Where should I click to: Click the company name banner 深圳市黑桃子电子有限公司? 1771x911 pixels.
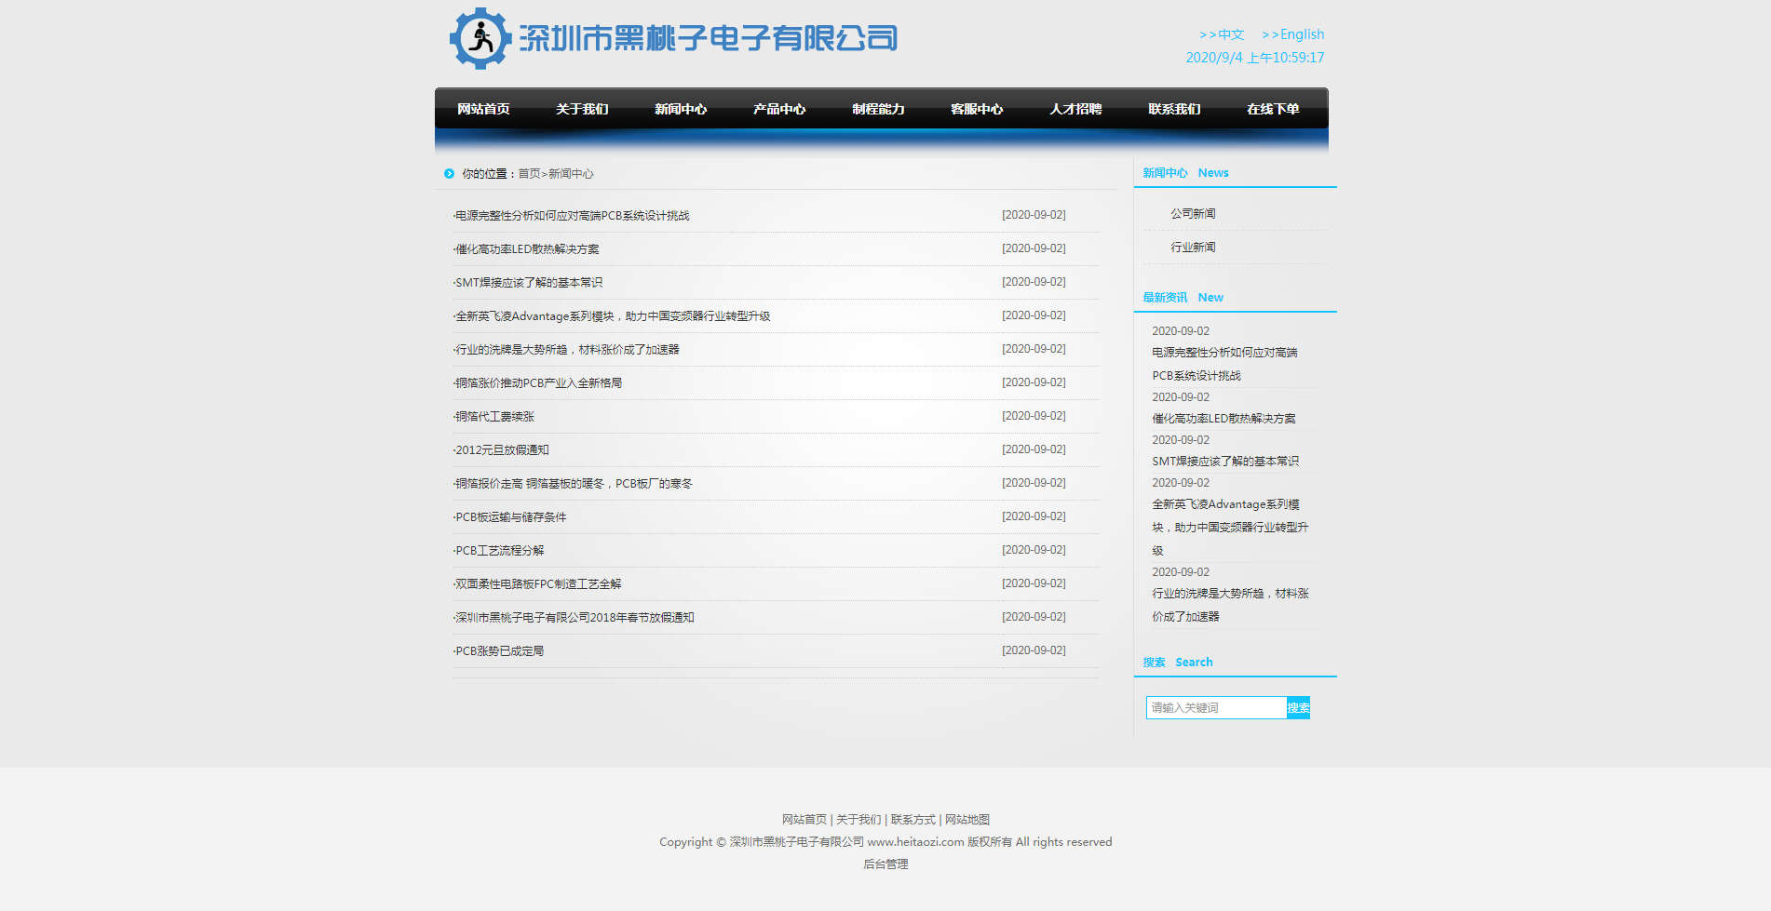(709, 38)
